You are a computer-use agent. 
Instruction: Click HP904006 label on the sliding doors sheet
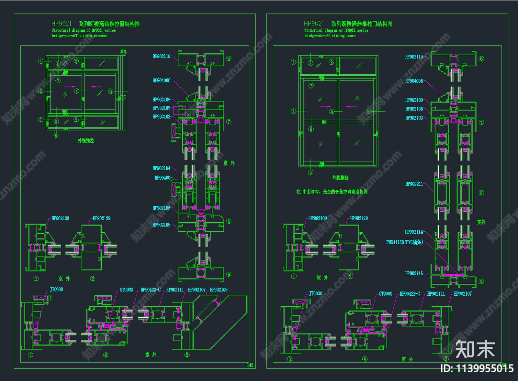click(414, 81)
